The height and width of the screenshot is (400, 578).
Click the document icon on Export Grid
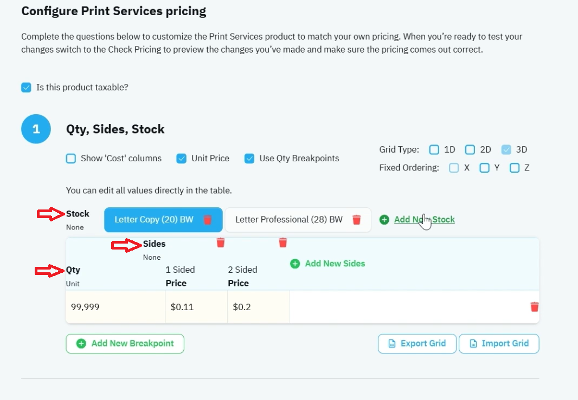click(392, 344)
